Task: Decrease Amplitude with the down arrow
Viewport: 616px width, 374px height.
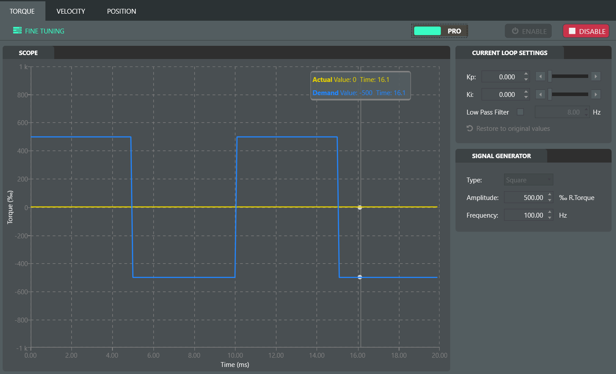Action: [549, 200]
